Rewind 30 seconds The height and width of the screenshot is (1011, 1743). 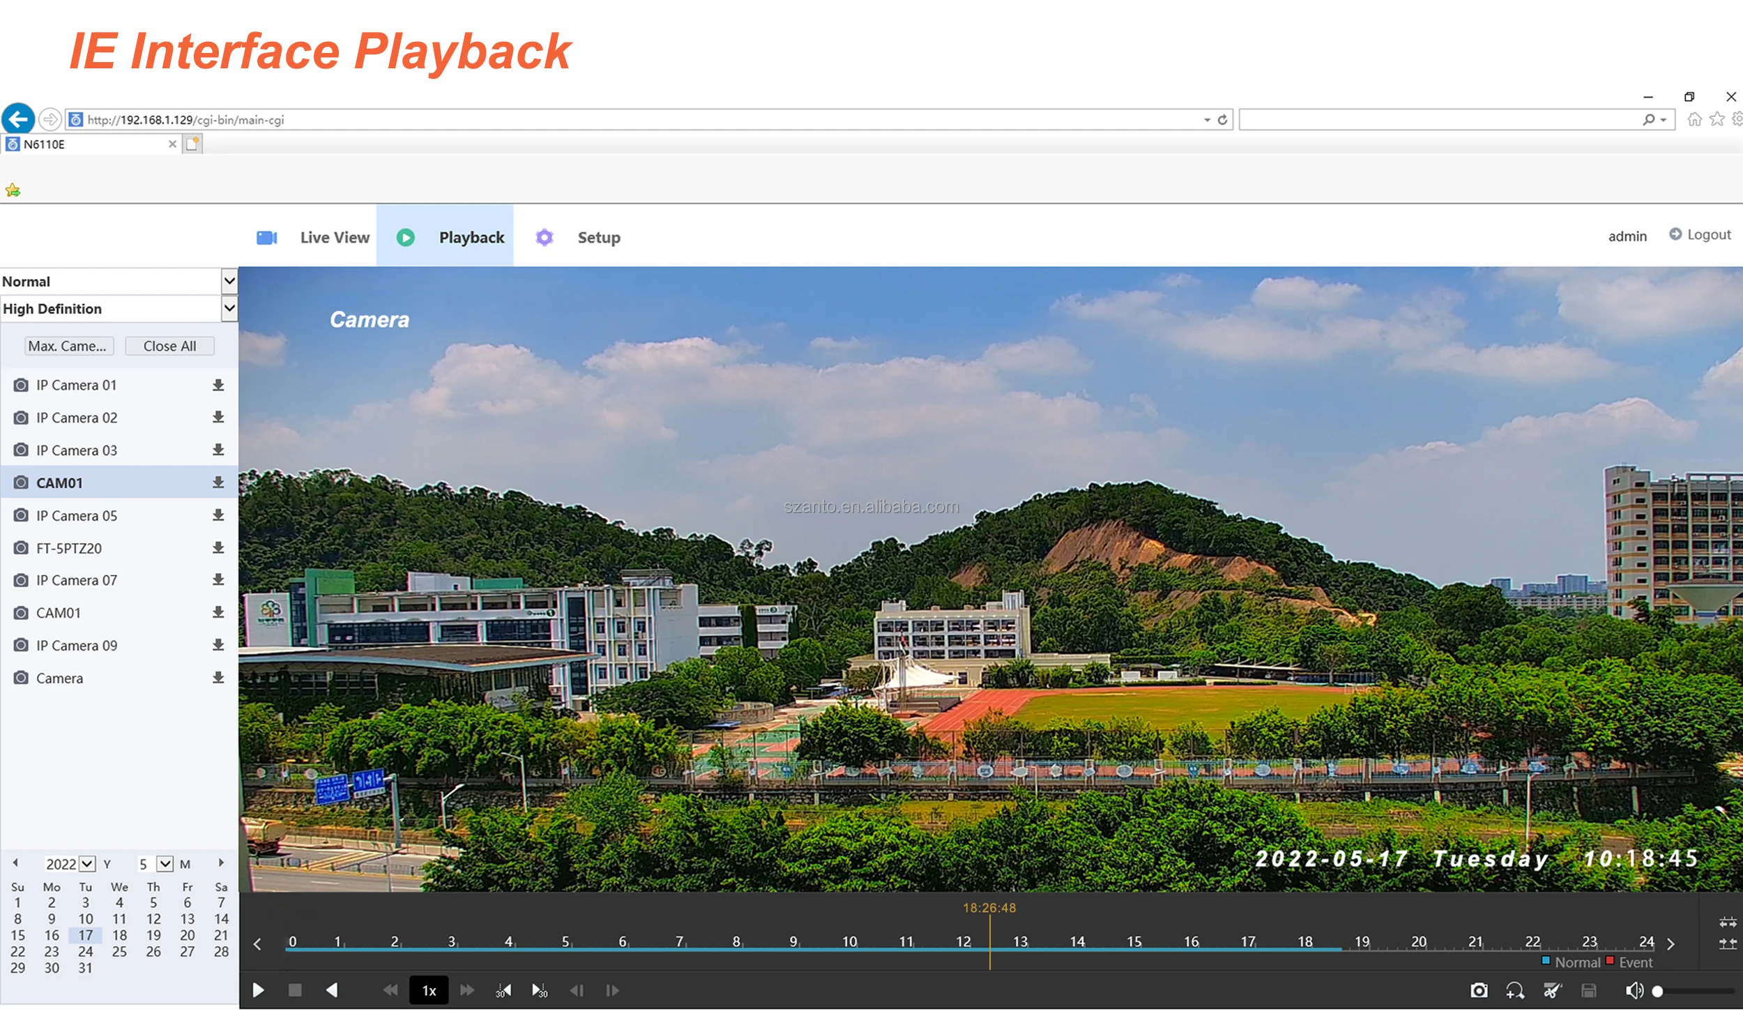[x=503, y=990]
